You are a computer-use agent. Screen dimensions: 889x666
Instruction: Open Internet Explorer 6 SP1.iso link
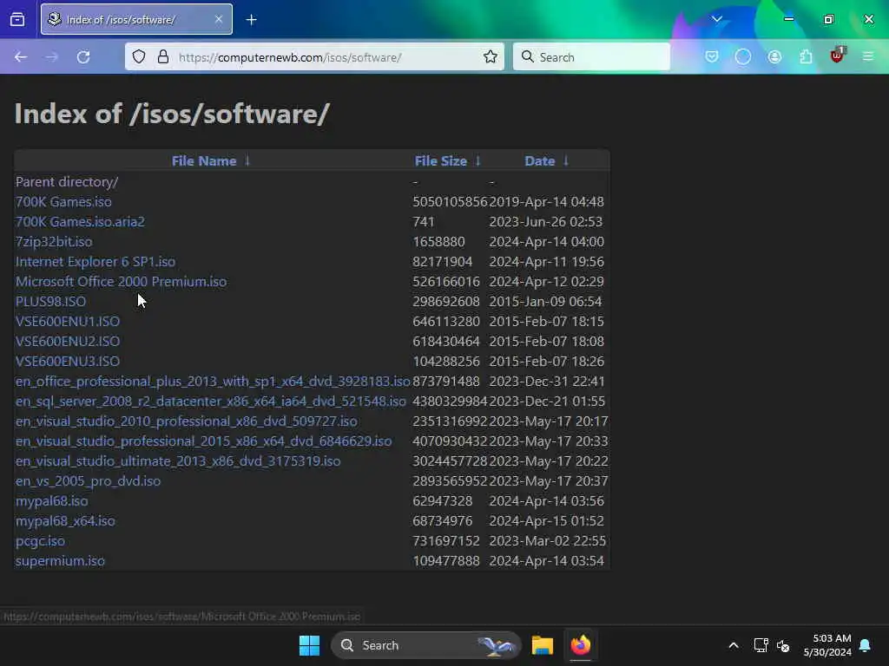pyautogui.click(x=95, y=262)
